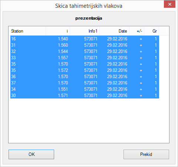Screen dimensions: 178x167
Task: Click the 'i' column header
Action: pyautogui.click(x=58, y=31)
